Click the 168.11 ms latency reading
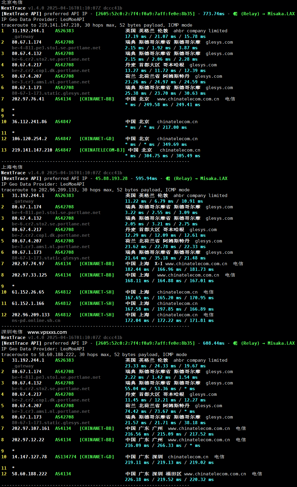297x487 pixels. (137, 281)
